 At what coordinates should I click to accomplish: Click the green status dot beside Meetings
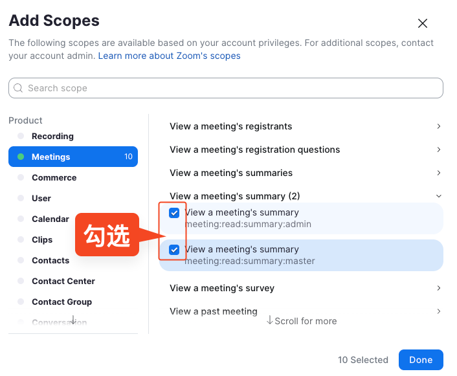coord(21,157)
